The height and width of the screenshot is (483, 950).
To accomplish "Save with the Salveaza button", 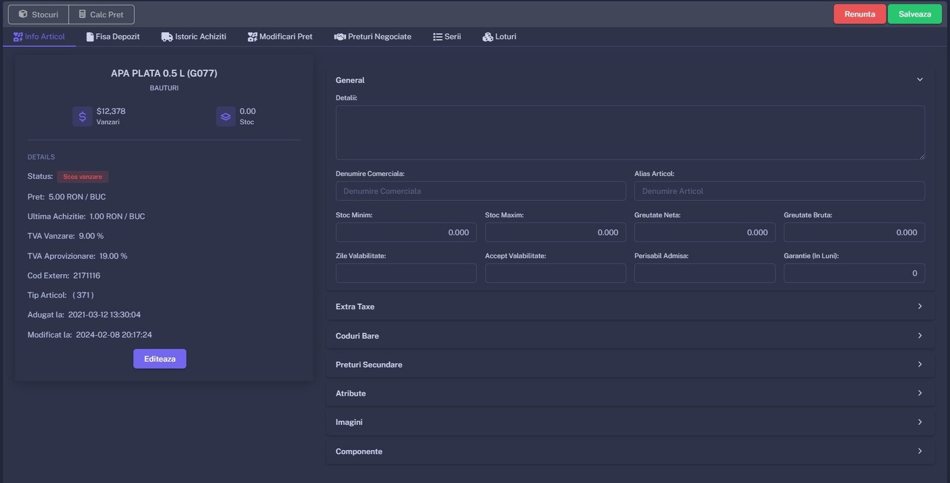I will tap(914, 14).
